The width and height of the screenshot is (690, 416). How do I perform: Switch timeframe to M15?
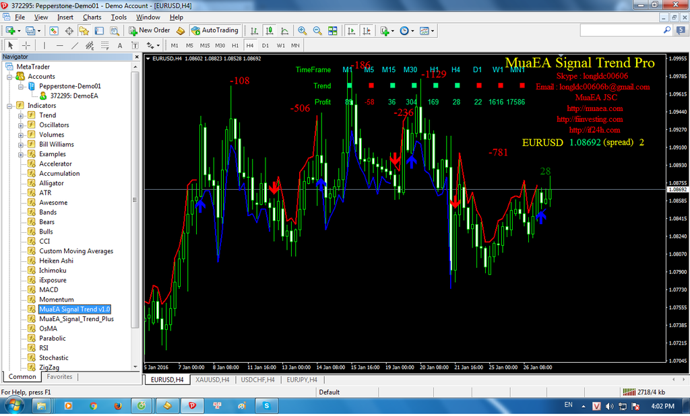point(205,45)
